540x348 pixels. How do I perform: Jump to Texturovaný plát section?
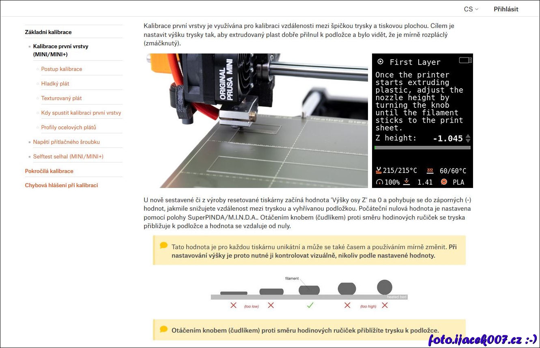[62, 98]
